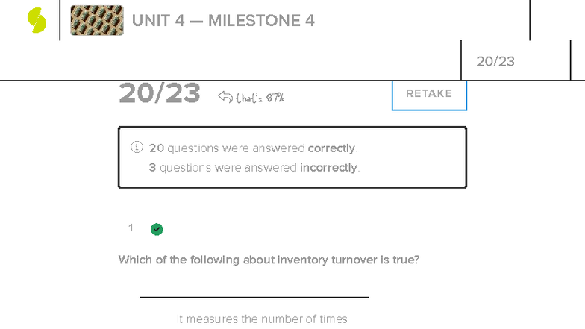Image resolution: width=585 pixels, height=329 pixels.
Task: Click the bold number 3 in the summary
Action: tap(152, 167)
